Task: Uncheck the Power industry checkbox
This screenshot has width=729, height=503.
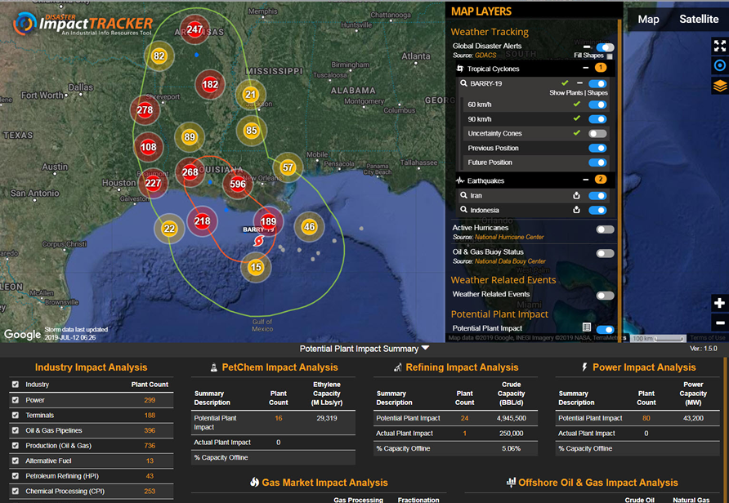Action: point(16,399)
